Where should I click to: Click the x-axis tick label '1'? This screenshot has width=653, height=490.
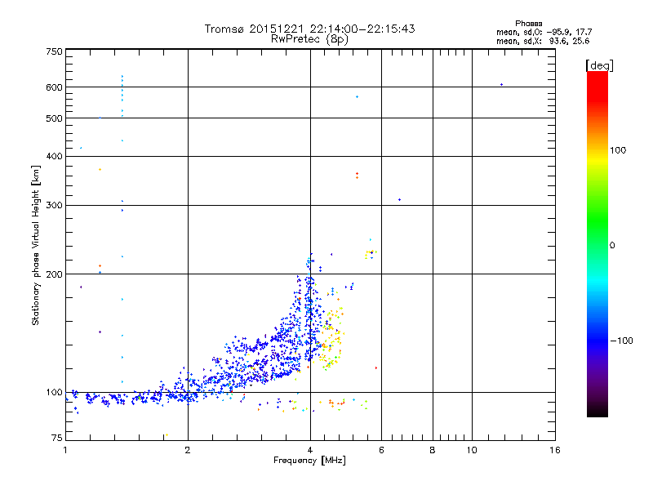[65, 450]
